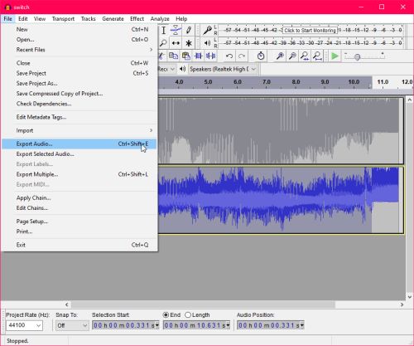Click the Fit Project zoom icon
414x346 pixels.
coord(317,56)
